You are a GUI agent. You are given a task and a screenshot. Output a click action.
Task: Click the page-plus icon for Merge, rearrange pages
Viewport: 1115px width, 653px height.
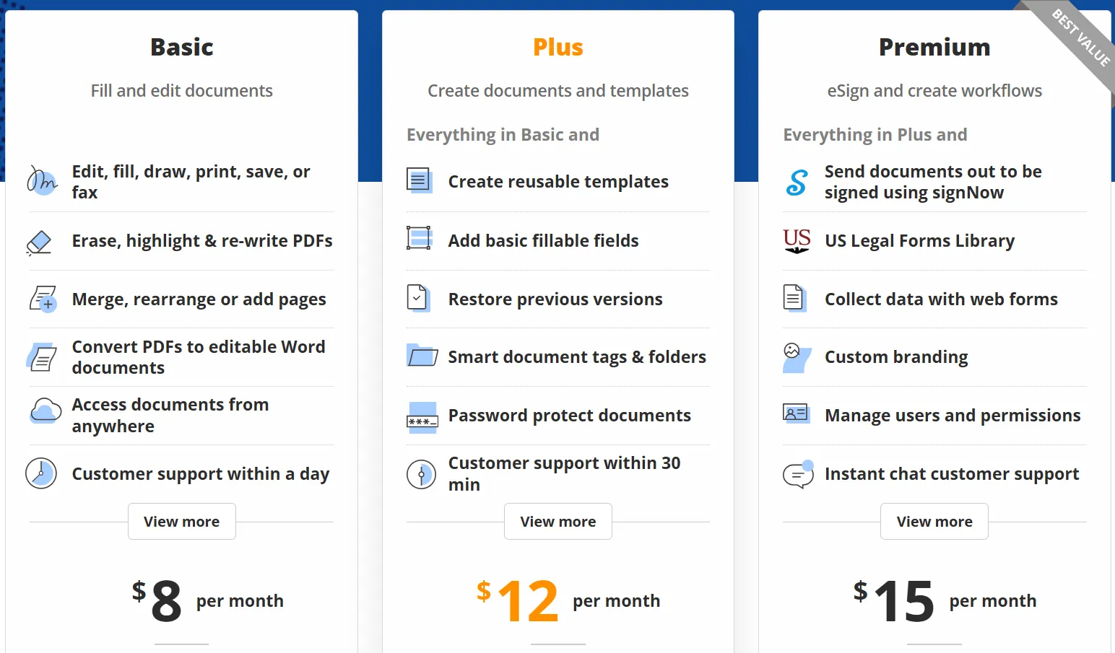pyautogui.click(x=43, y=299)
